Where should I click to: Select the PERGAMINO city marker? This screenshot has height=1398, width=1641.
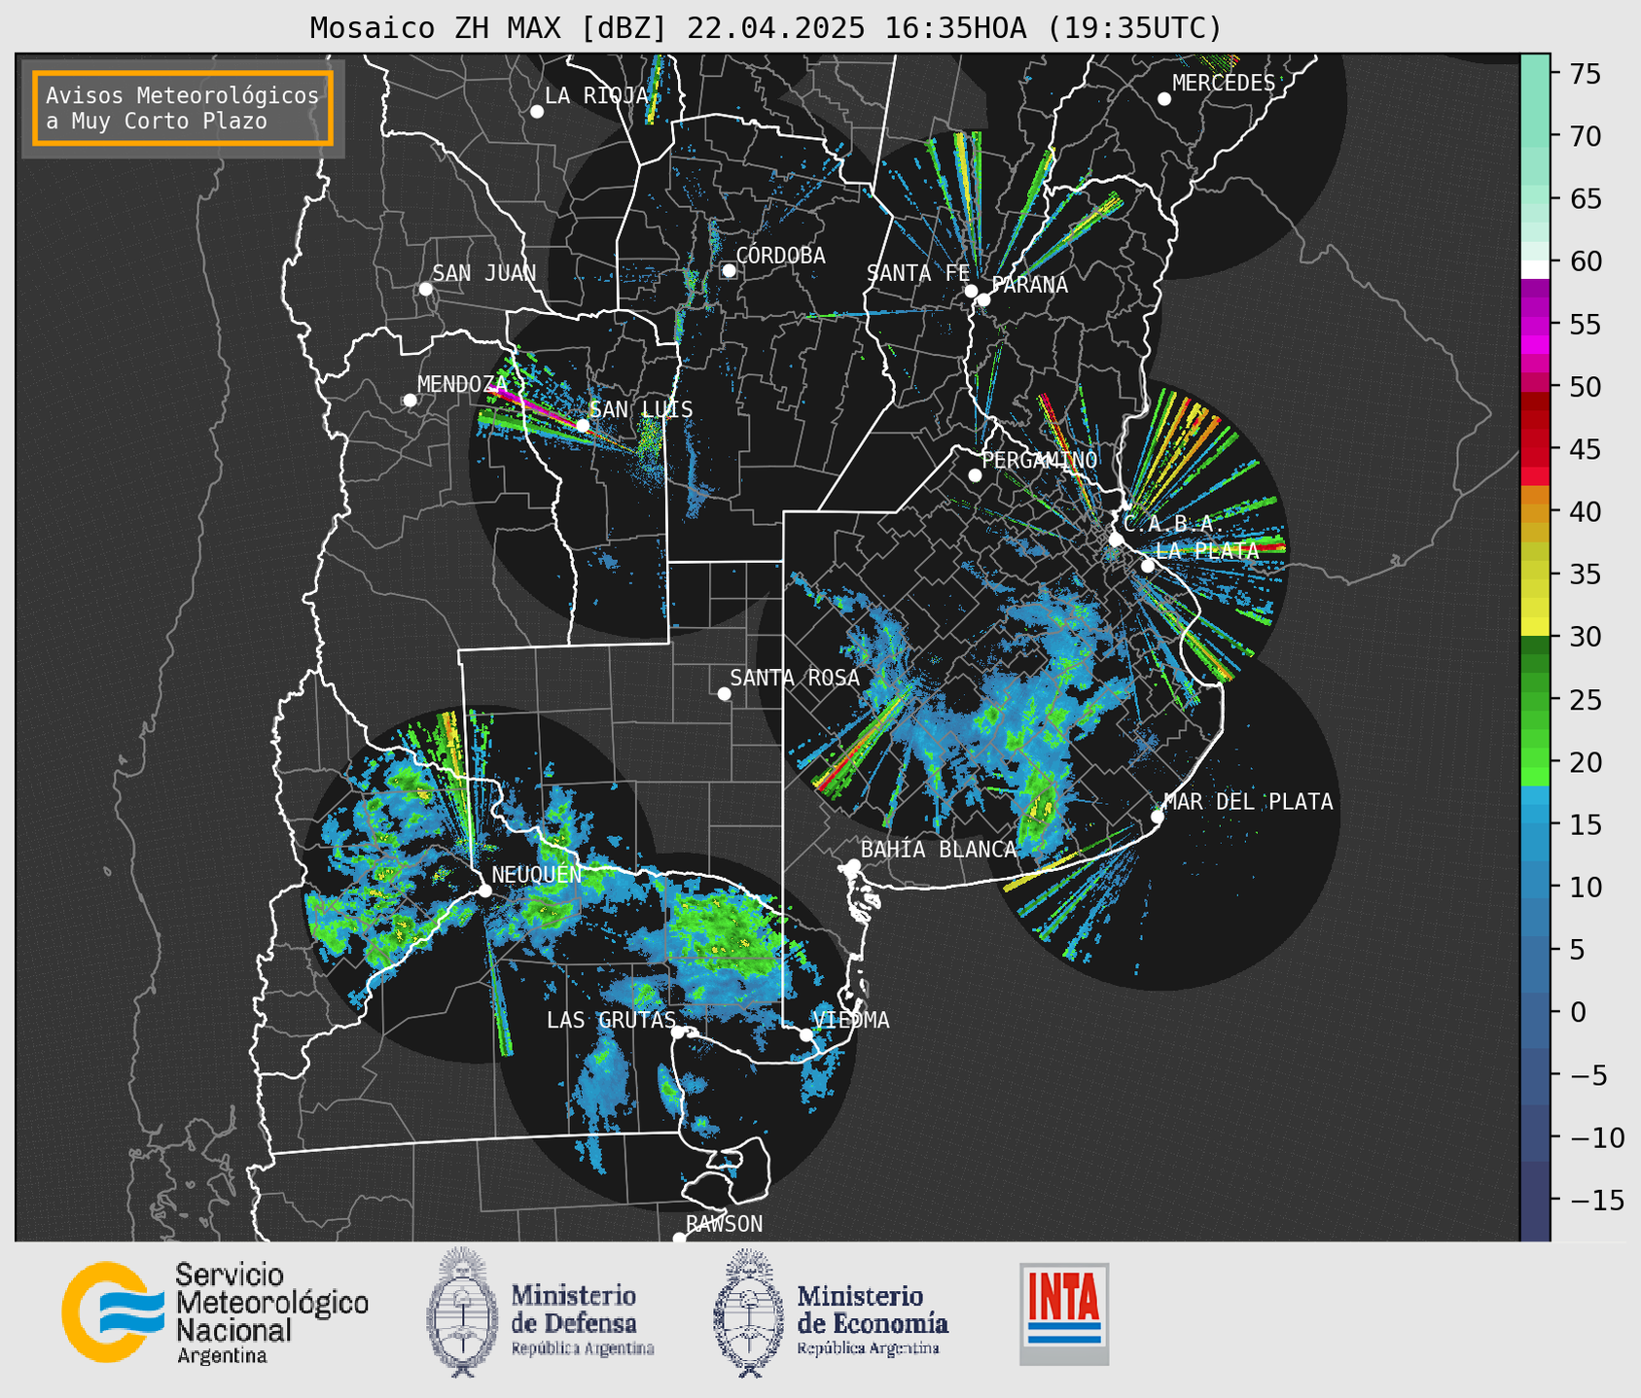(975, 475)
